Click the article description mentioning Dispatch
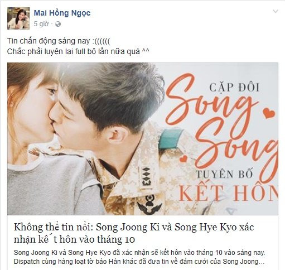The height and width of the screenshot is (270, 285). 139,257
